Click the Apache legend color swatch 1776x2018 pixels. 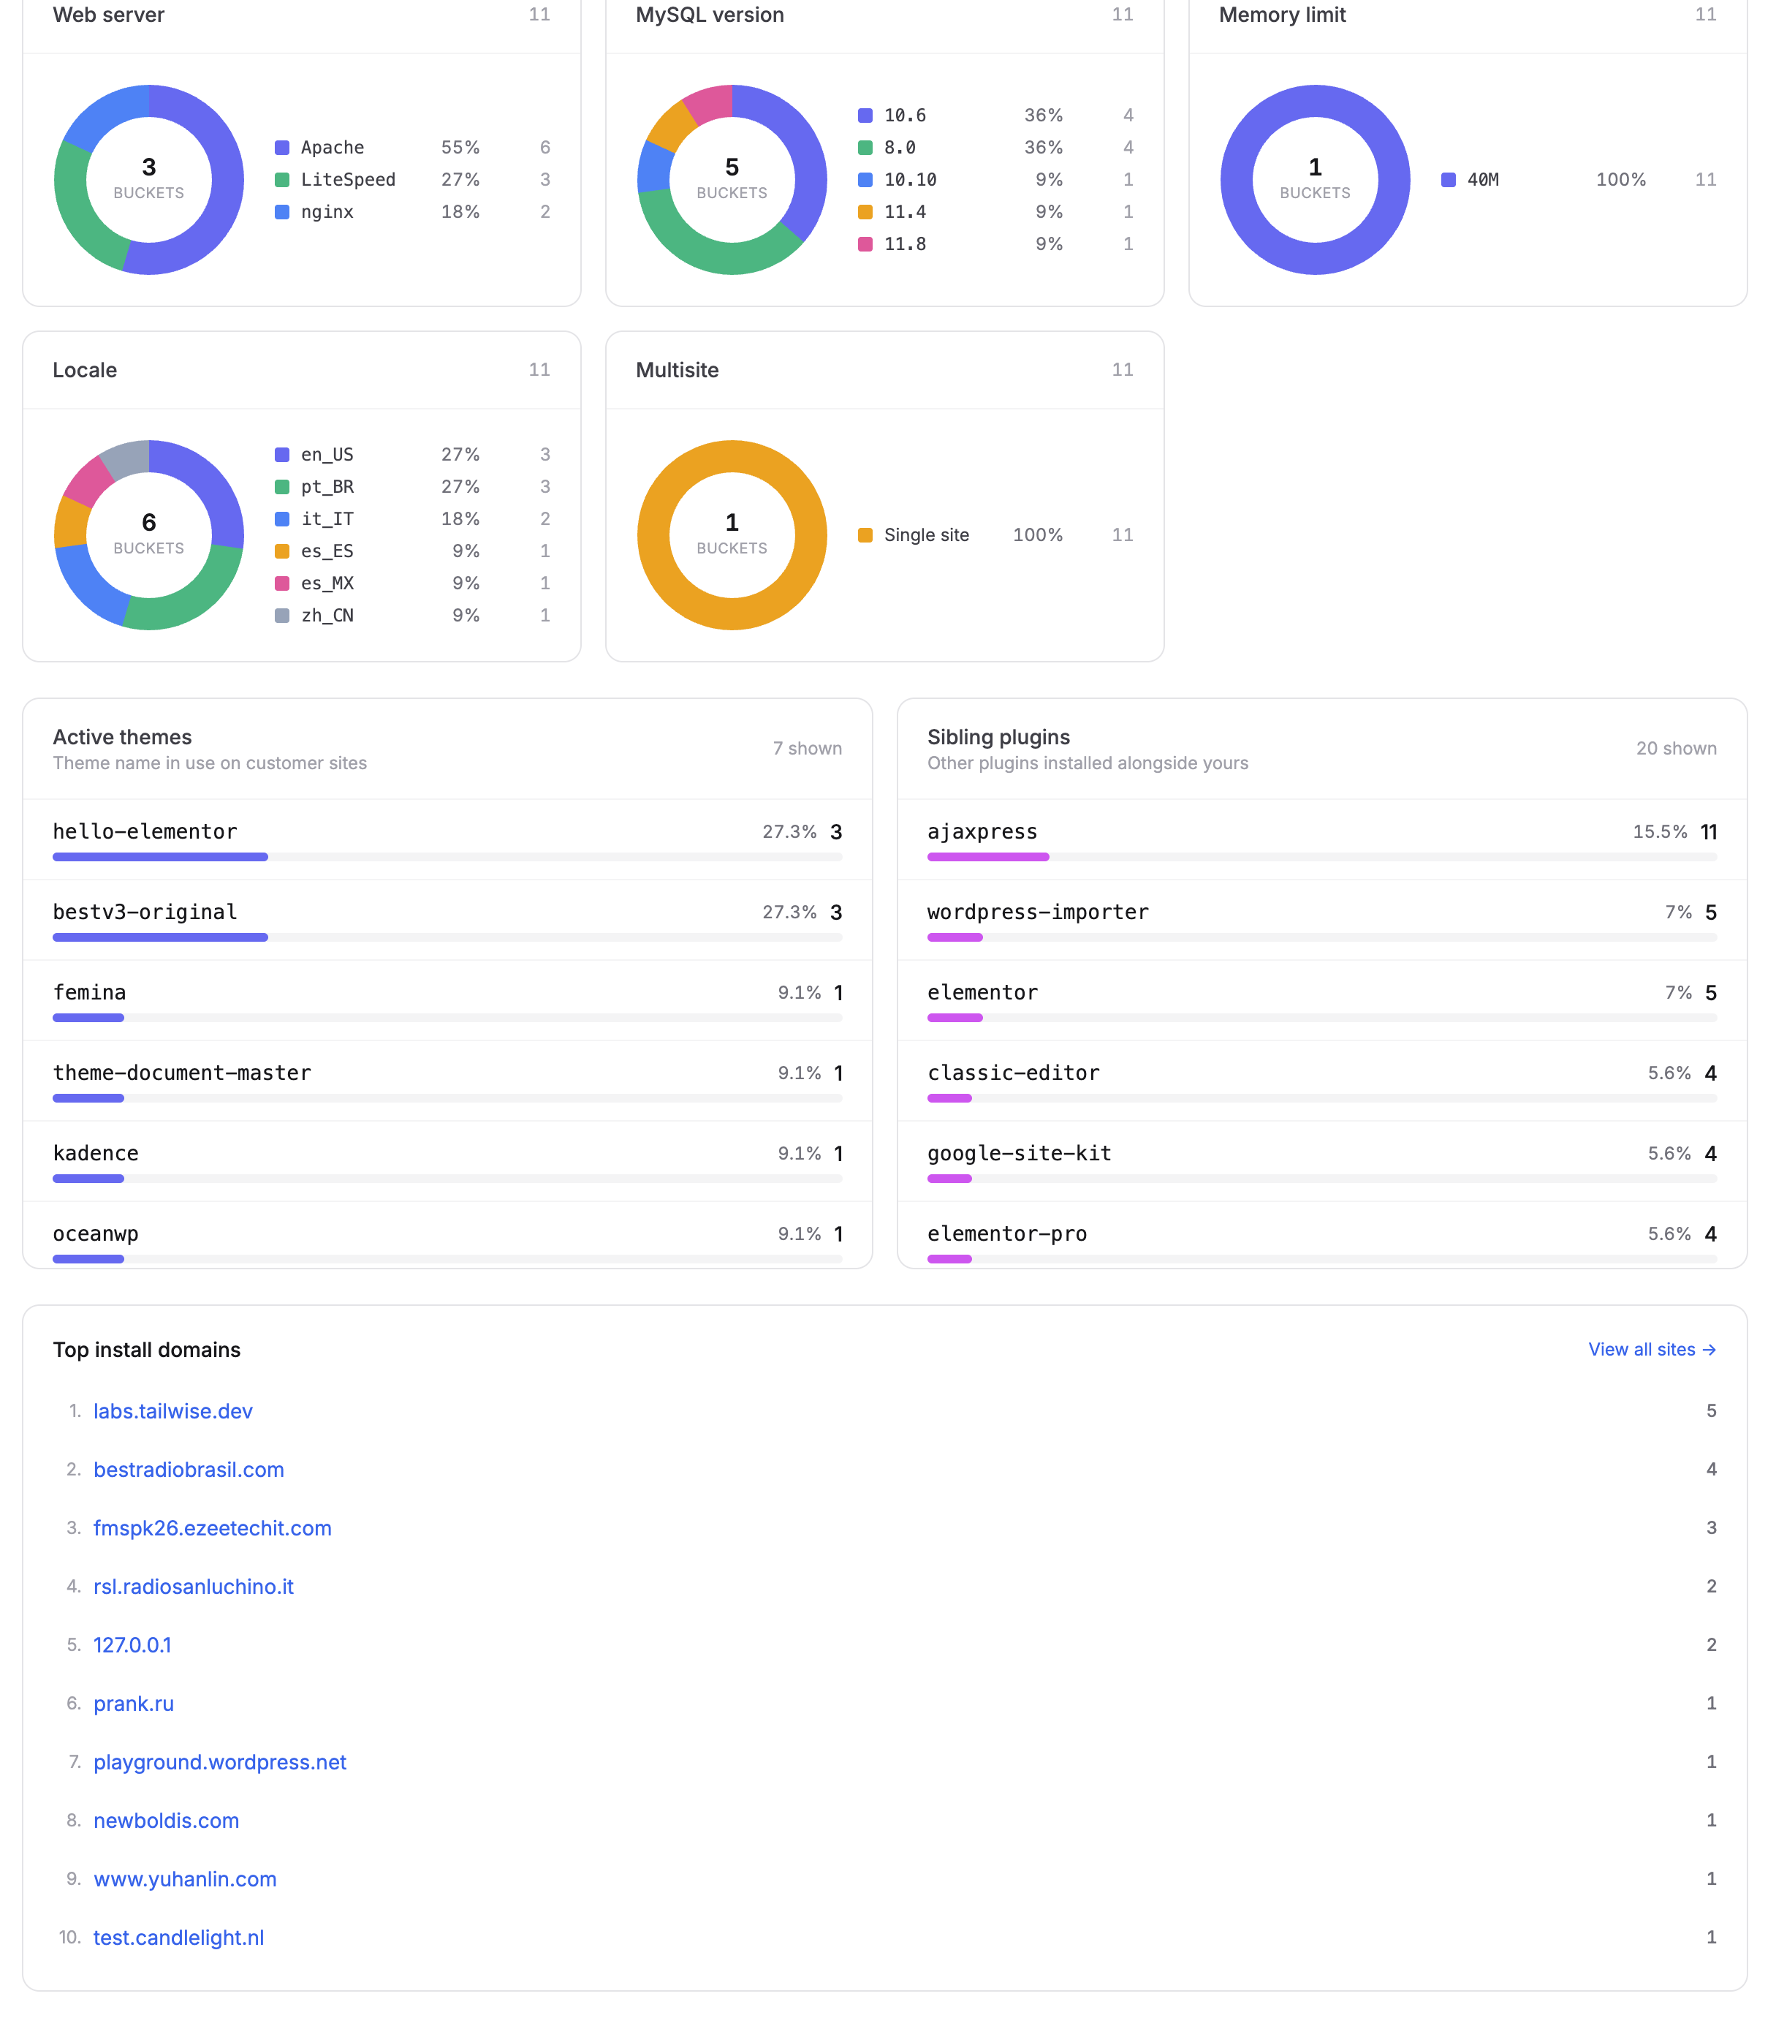click(282, 147)
